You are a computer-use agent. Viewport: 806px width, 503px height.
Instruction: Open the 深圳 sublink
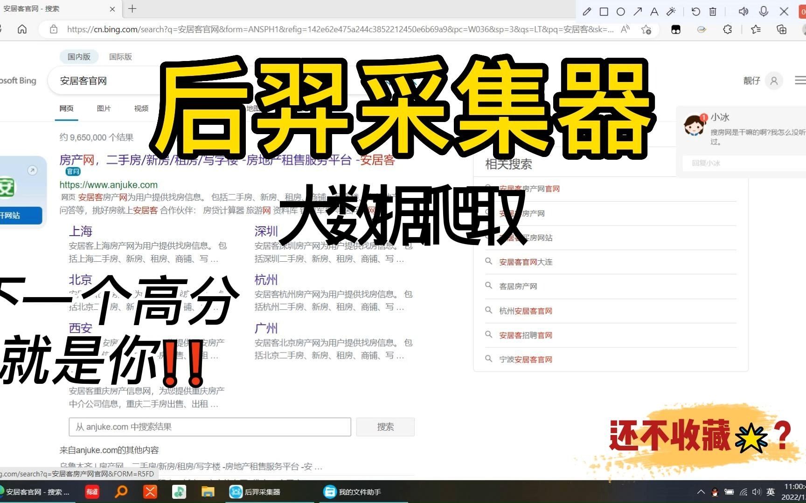(x=266, y=231)
